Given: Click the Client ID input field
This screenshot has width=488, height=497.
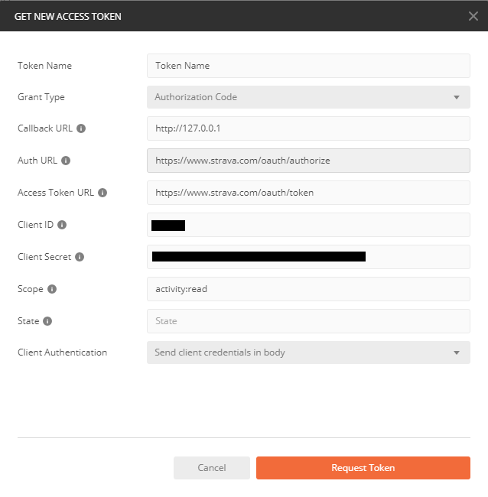Looking at the screenshot, I should click(308, 225).
